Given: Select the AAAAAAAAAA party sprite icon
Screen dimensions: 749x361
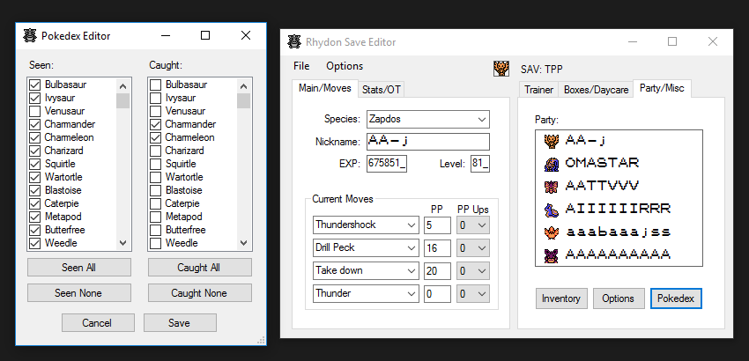Looking at the screenshot, I should coord(552,255).
